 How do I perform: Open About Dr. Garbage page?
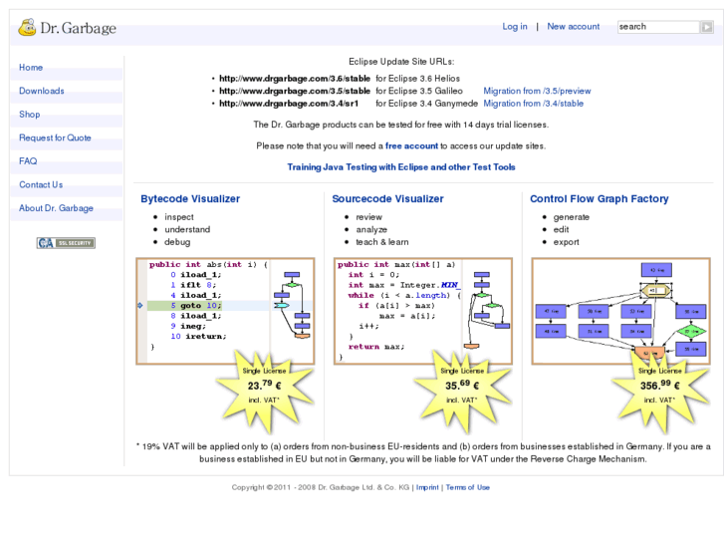click(56, 208)
